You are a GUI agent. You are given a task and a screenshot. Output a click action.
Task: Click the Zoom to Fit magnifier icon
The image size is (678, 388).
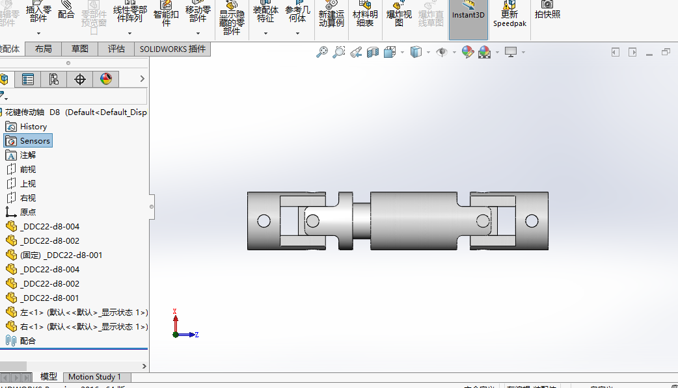[x=322, y=52]
